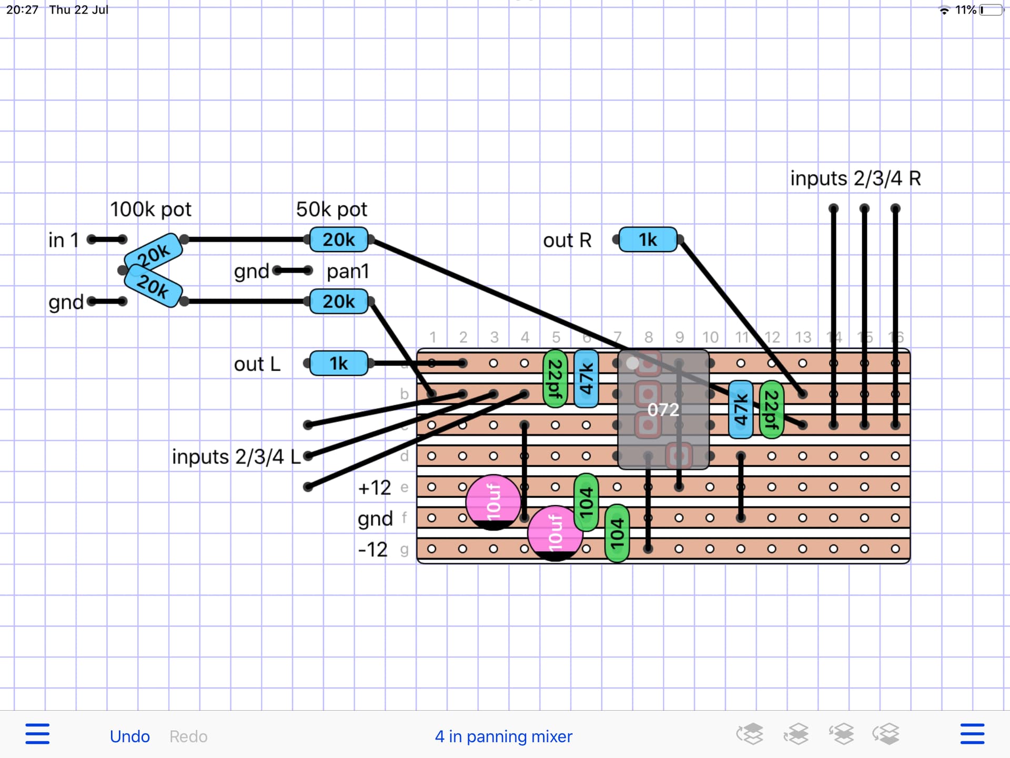Tap the send-backward layer icon
The image size is (1010, 758).
click(842, 734)
